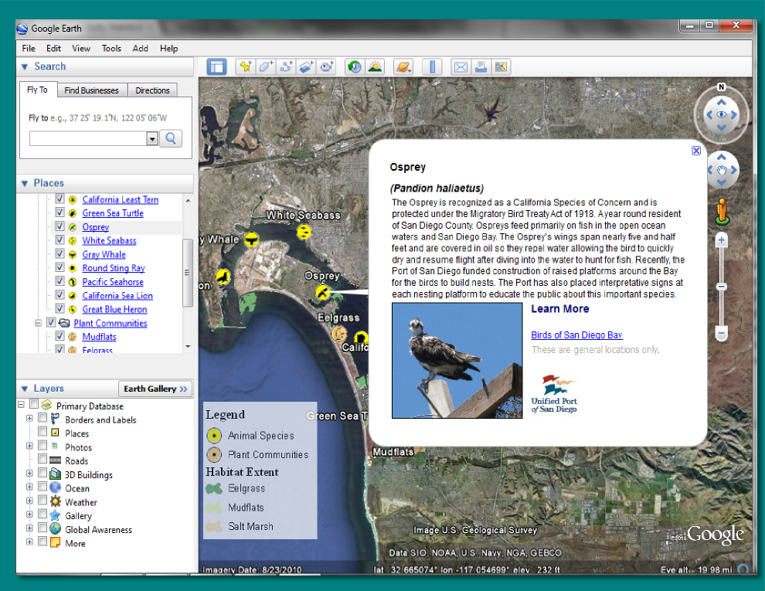Add a polygon from the toolbar
765x591 pixels.
265,66
